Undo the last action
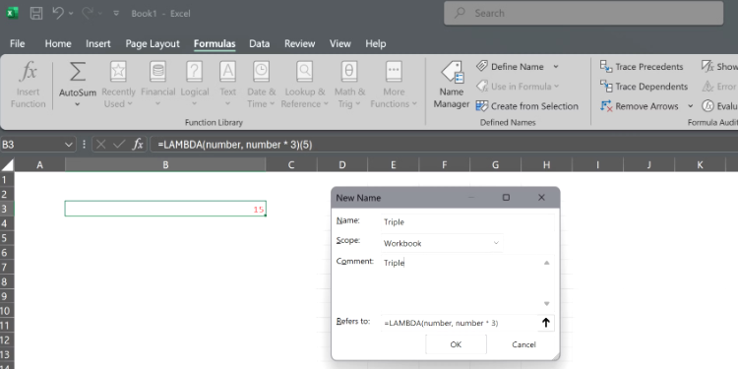 (x=58, y=13)
